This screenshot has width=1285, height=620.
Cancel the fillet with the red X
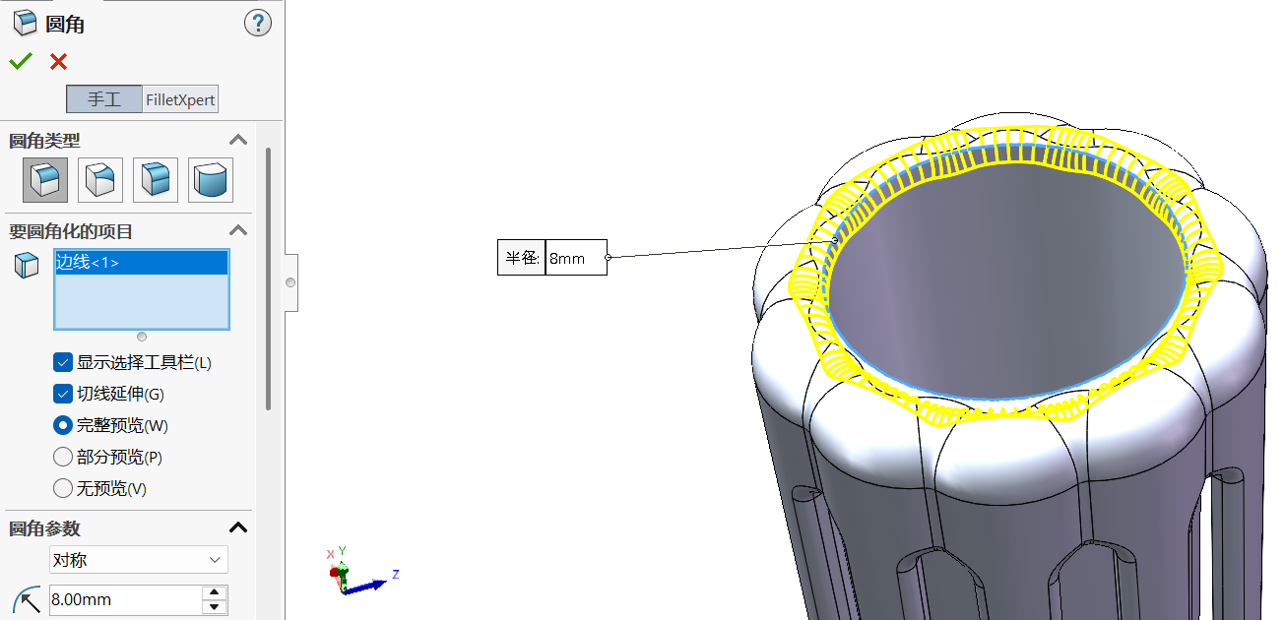(x=59, y=62)
